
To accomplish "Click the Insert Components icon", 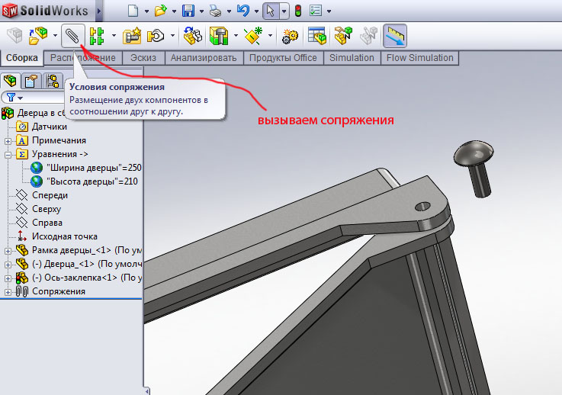I will coord(37,35).
